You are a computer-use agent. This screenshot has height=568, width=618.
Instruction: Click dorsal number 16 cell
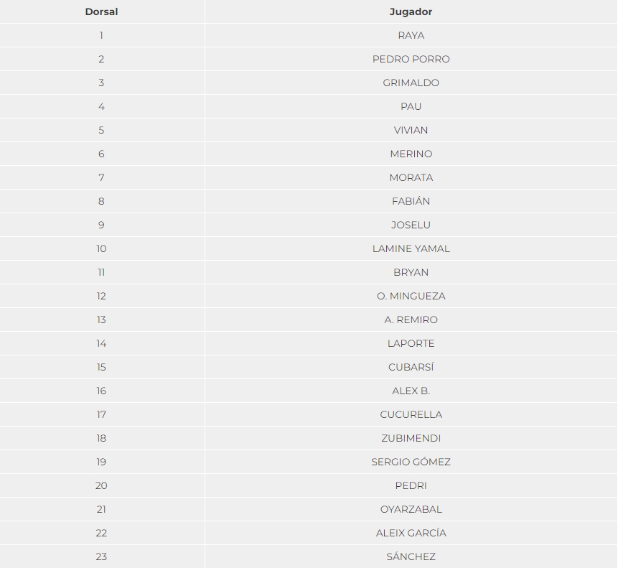(101, 391)
